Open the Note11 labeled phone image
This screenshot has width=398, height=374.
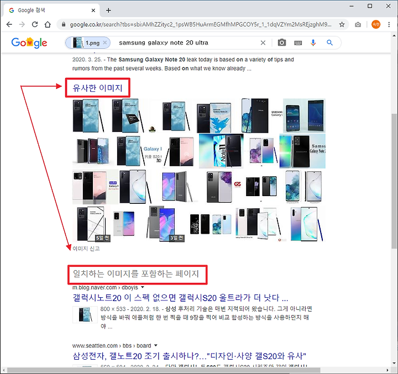pyautogui.click(x=221, y=151)
